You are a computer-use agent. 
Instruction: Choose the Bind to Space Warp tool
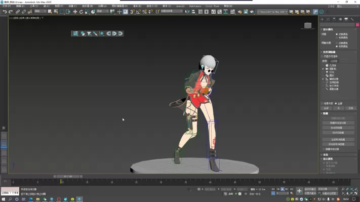pos(29,12)
